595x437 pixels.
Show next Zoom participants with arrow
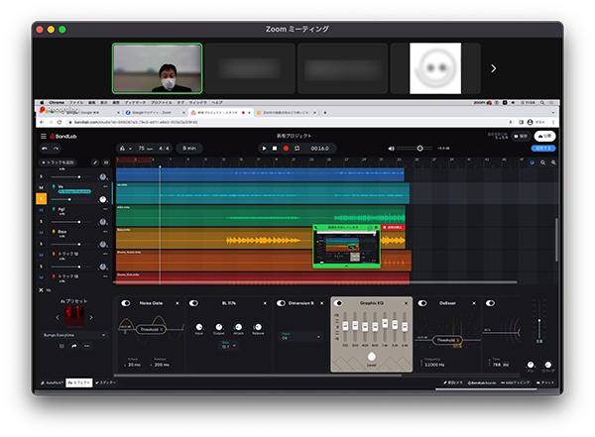coord(493,68)
